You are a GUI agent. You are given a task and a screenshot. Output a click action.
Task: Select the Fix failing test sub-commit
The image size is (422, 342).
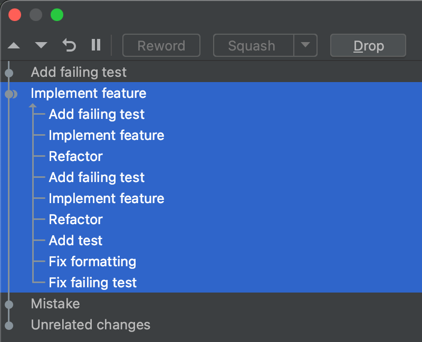[92, 283]
